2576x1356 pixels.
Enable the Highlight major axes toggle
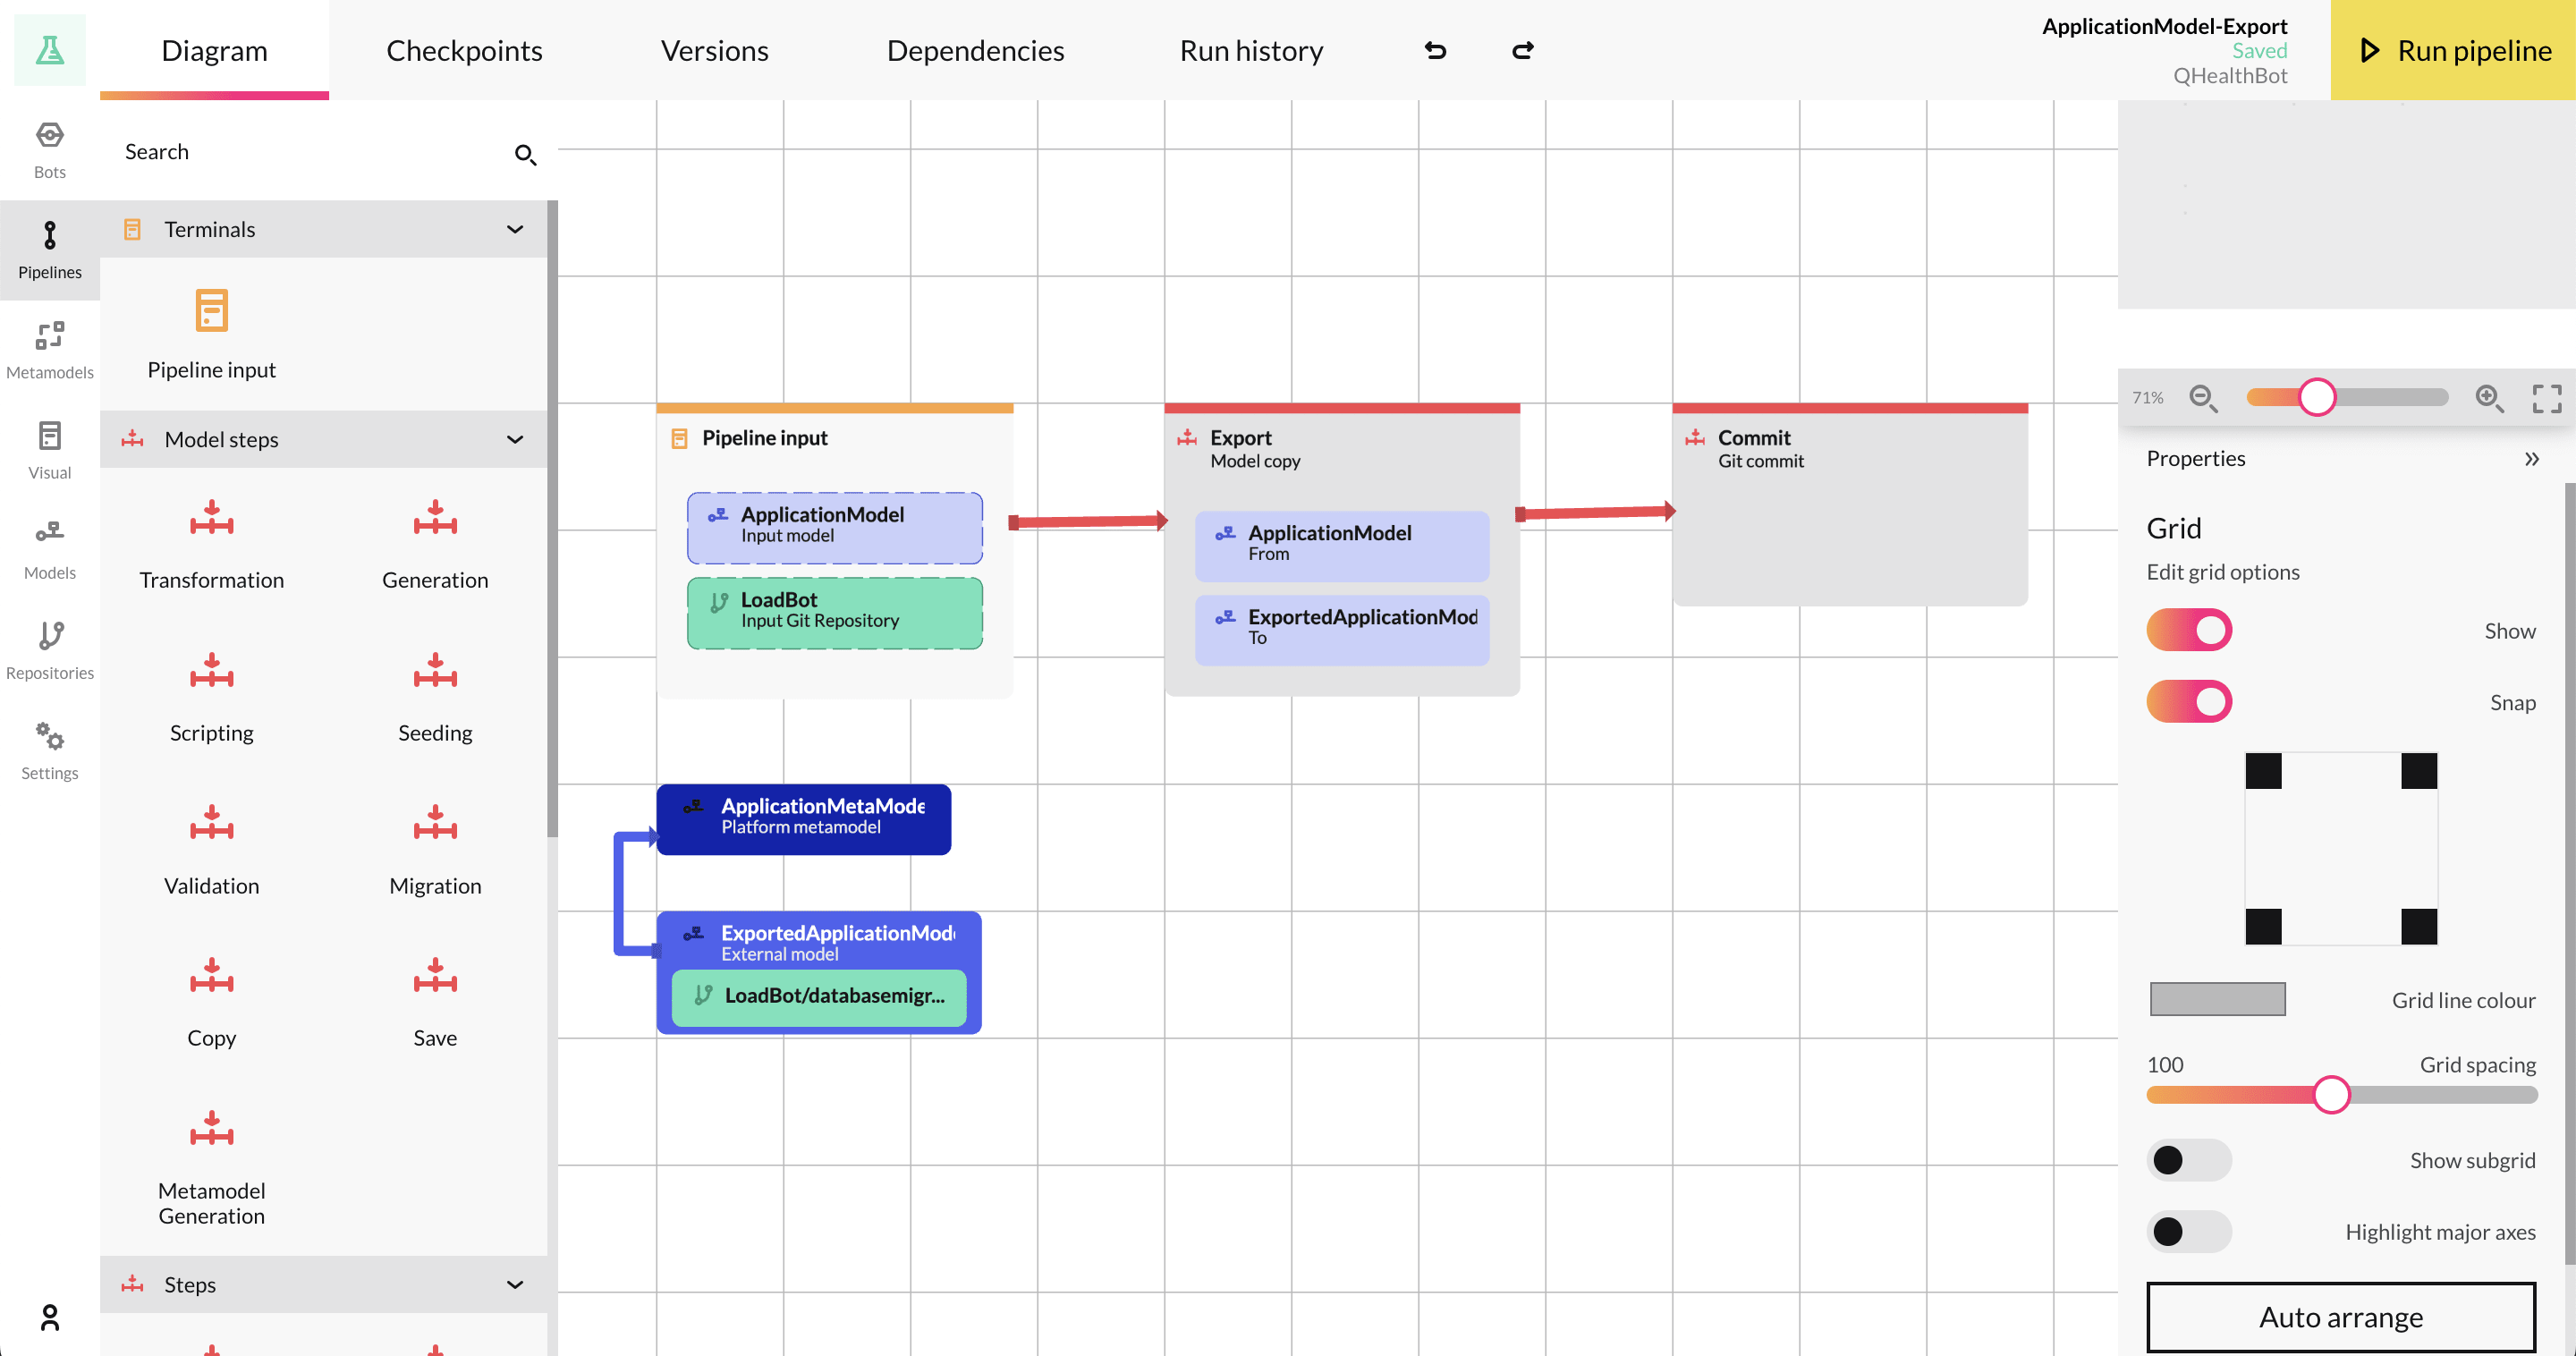(x=2189, y=1231)
